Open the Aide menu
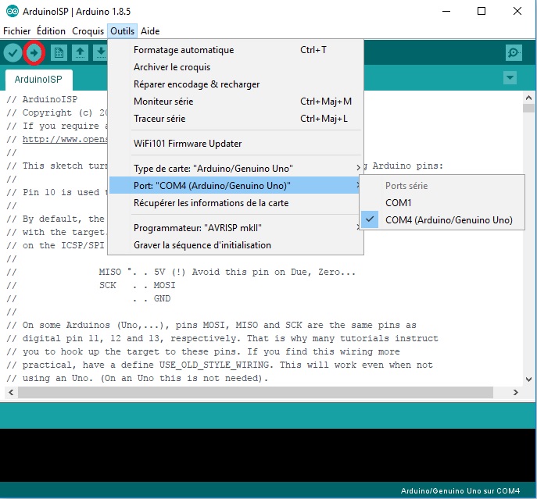This screenshot has width=537, height=499. tap(150, 31)
